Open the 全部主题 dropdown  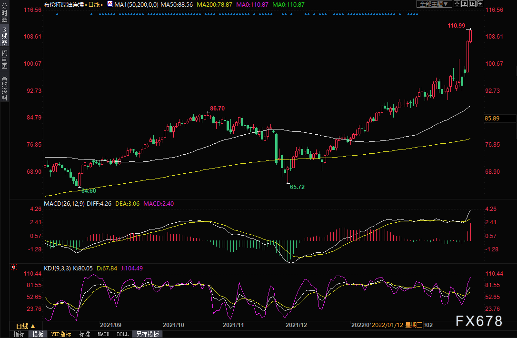(434, 4)
